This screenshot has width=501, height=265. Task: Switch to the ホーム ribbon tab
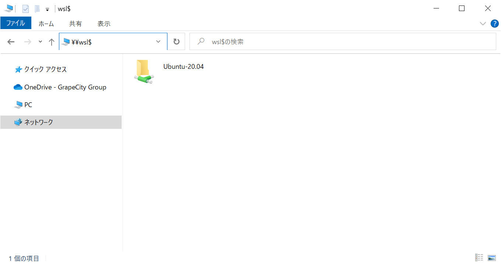[x=46, y=24]
